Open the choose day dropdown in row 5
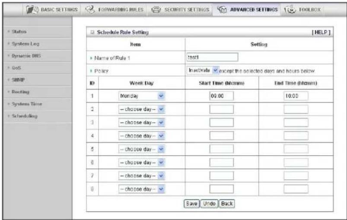 (x=142, y=149)
